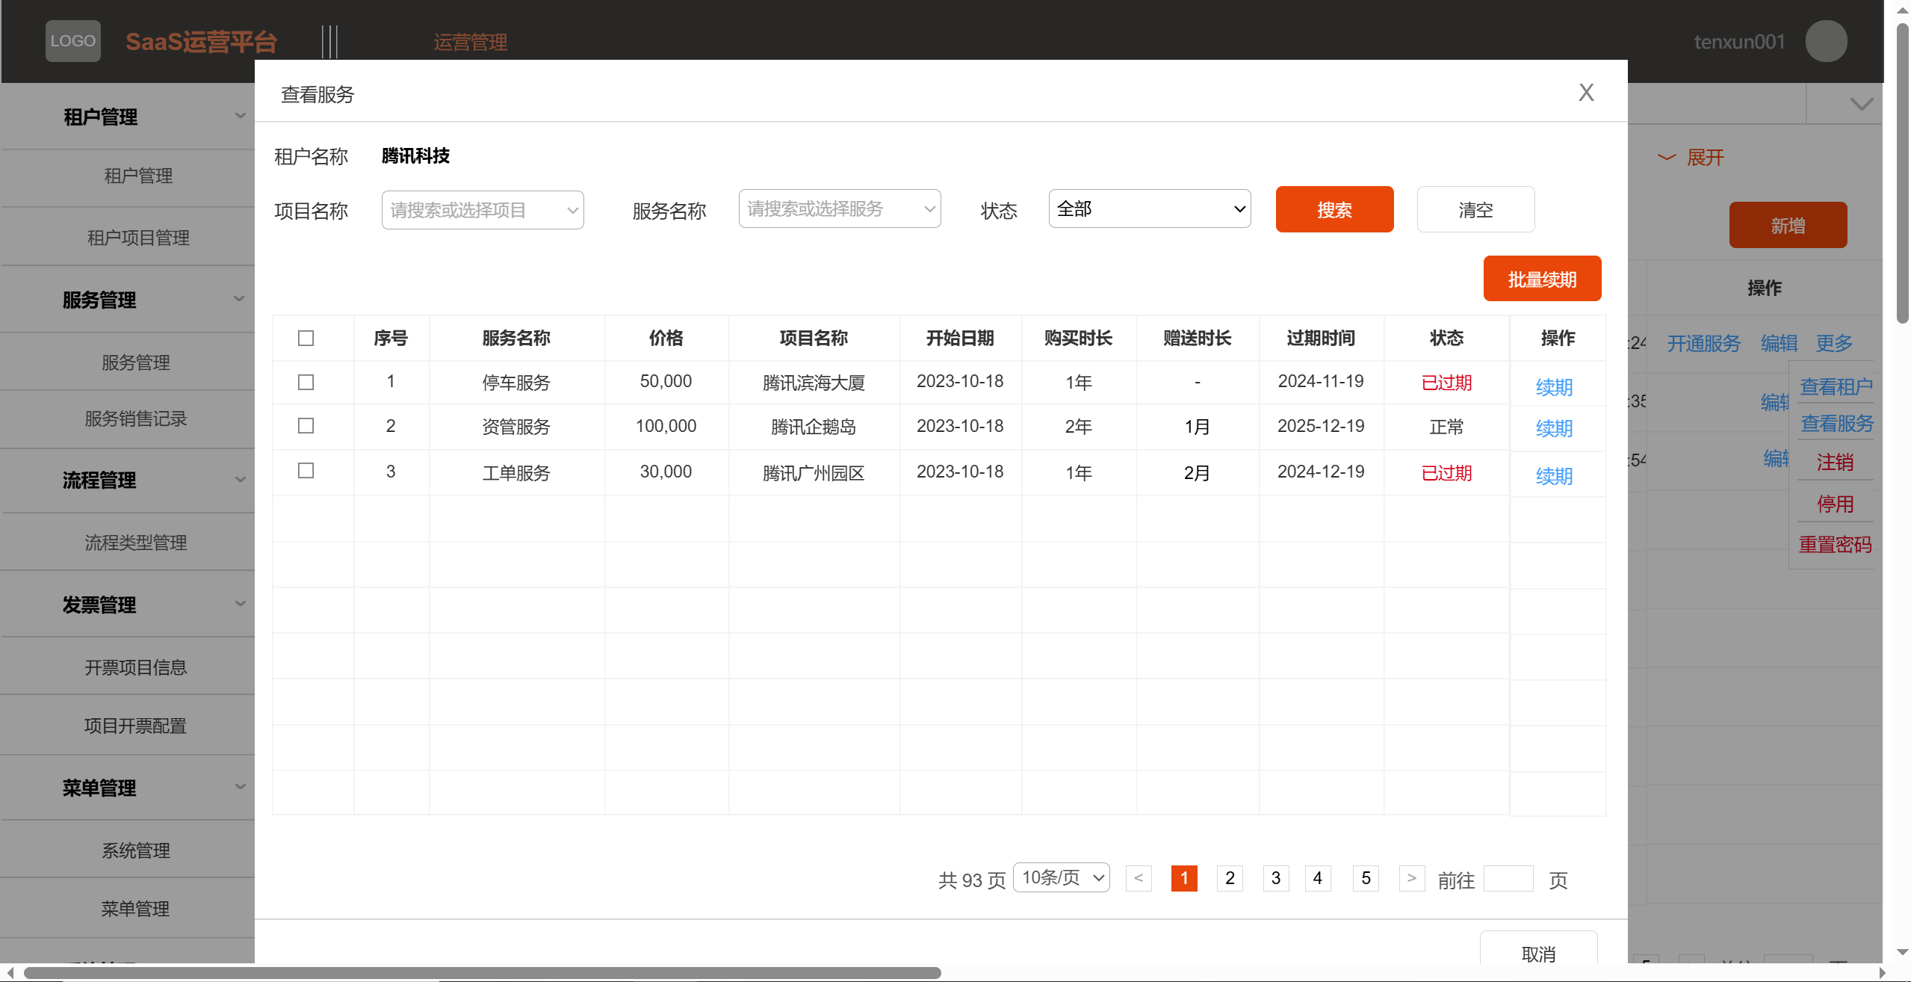Viewport: 1911px width, 982px height.
Task: Check the 工单服务 row checkbox
Action: pyautogui.click(x=306, y=471)
